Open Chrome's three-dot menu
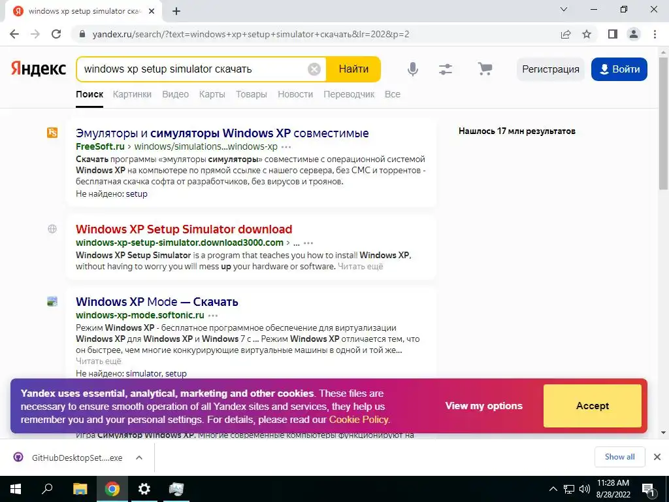The image size is (669, 502). point(655,34)
